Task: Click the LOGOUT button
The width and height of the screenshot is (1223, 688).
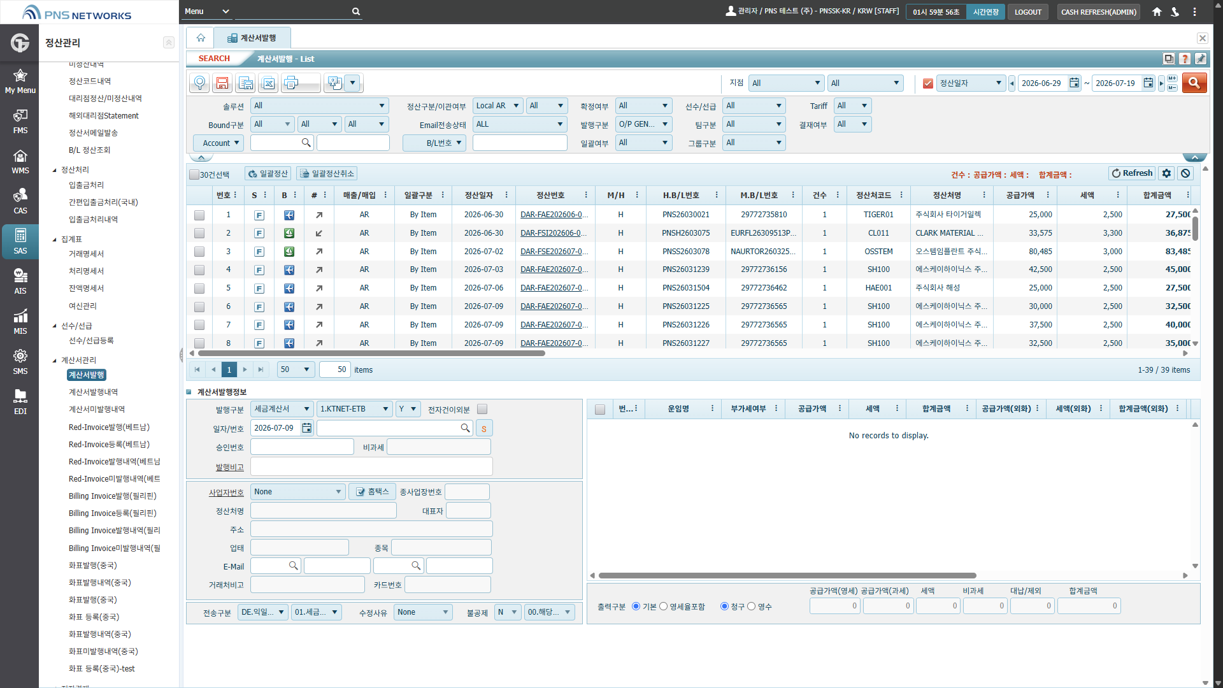Action: pyautogui.click(x=1027, y=11)
